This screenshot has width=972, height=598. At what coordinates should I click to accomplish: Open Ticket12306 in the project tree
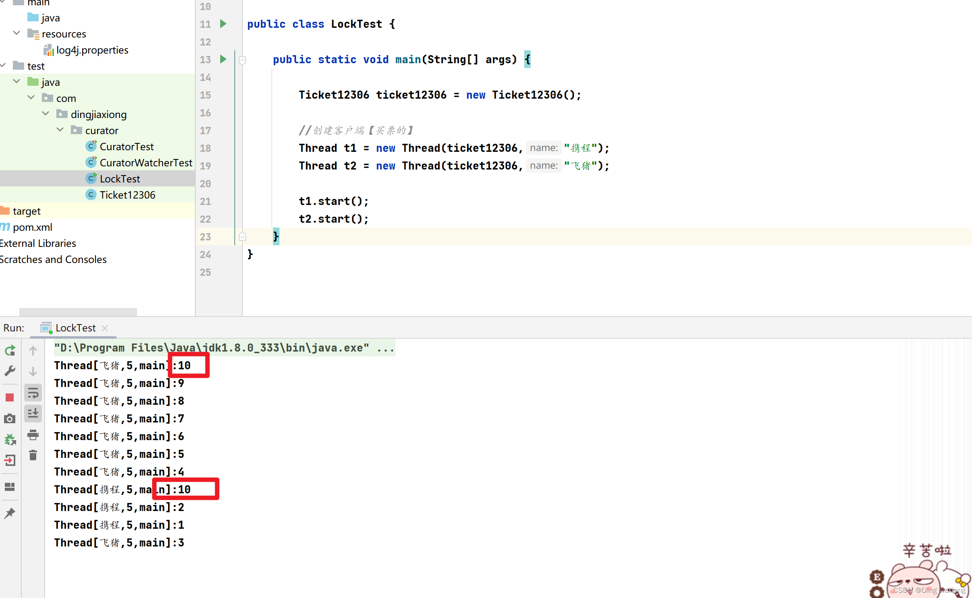pos(127,195)
